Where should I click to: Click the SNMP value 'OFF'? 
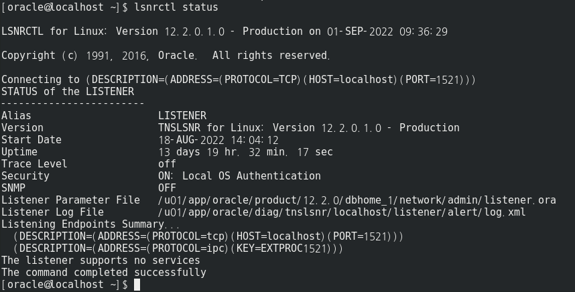point(168,188)
